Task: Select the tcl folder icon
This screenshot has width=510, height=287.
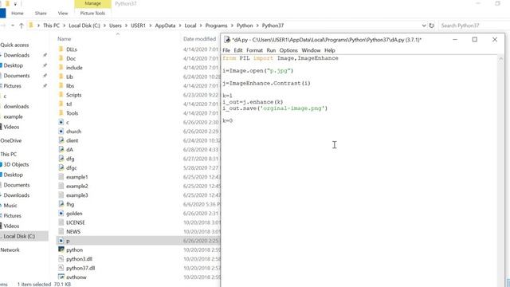Action: (61, 104)
